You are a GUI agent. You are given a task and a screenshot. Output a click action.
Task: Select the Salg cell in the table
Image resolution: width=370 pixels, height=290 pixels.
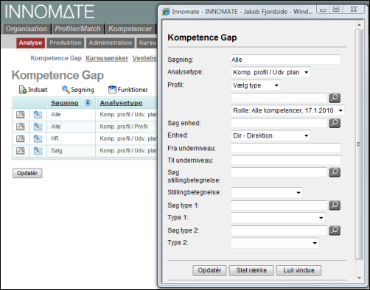71,151
